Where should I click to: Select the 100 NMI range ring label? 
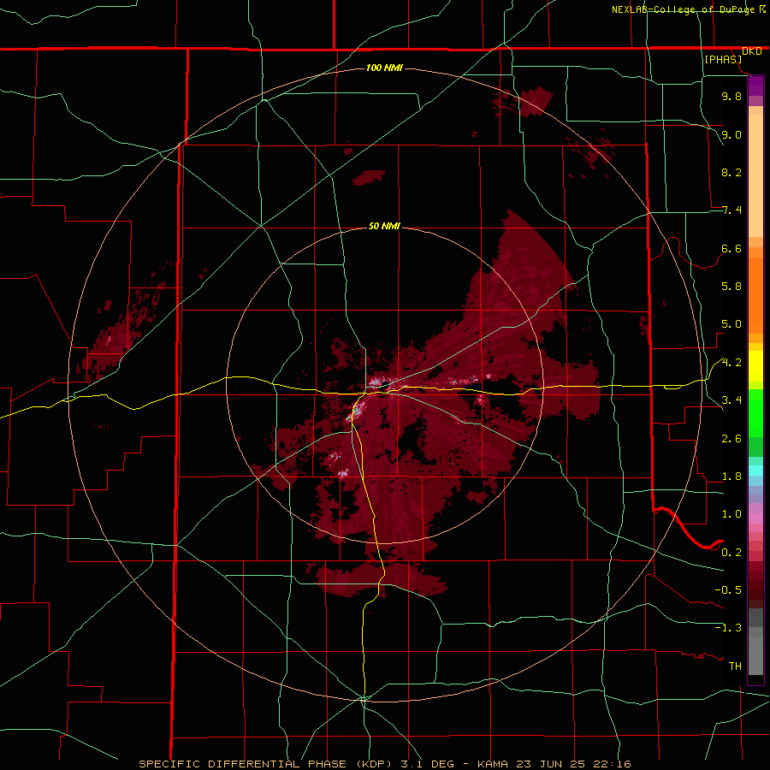pos(384,68)
